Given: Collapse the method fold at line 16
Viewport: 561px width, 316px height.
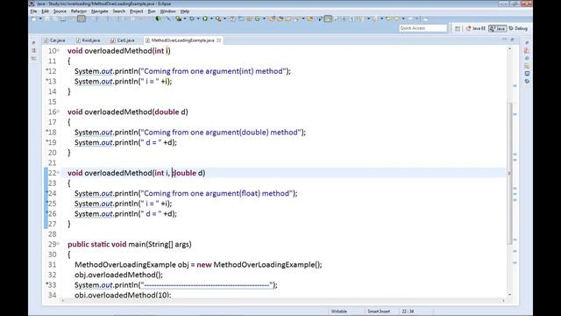Looking at the screenshot, I should point(59,111).
